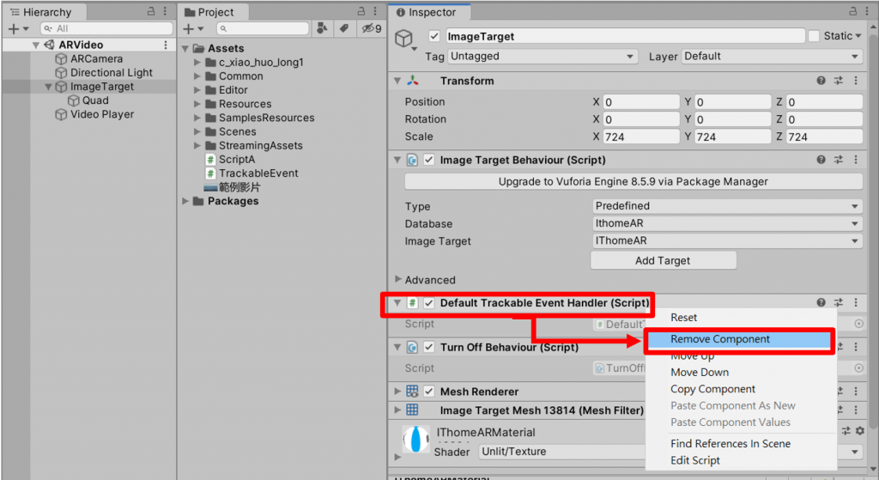Viewport: 879px width, 480px height.
Task: Click the Inspector panel lock icon
Action: coord(852,11)
